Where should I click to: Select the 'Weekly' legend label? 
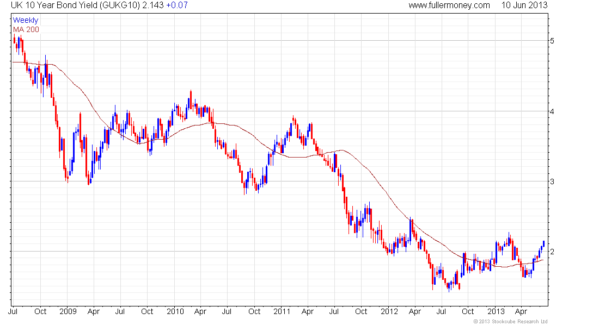pyautogui.click(x=26, y=20)
